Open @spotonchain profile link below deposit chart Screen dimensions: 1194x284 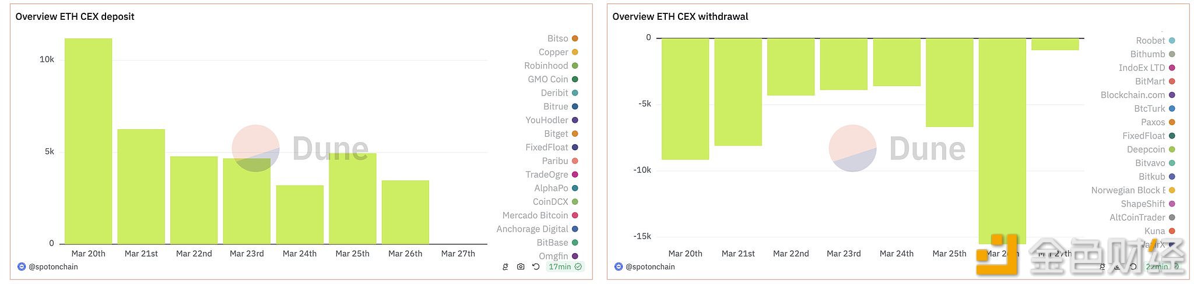(x=53, y=267)
